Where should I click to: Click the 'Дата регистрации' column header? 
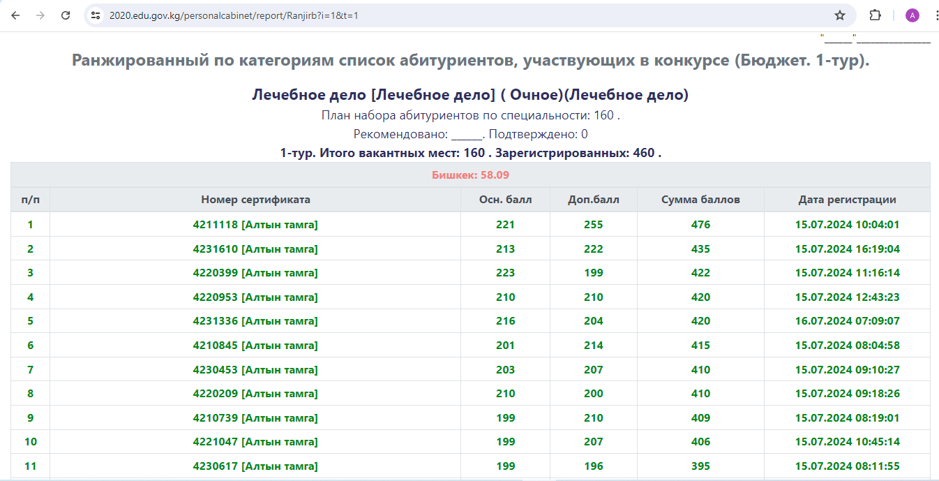coord(847,200)
